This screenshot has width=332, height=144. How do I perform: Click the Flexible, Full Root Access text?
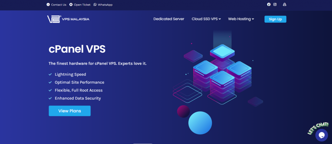coord(78,90)
